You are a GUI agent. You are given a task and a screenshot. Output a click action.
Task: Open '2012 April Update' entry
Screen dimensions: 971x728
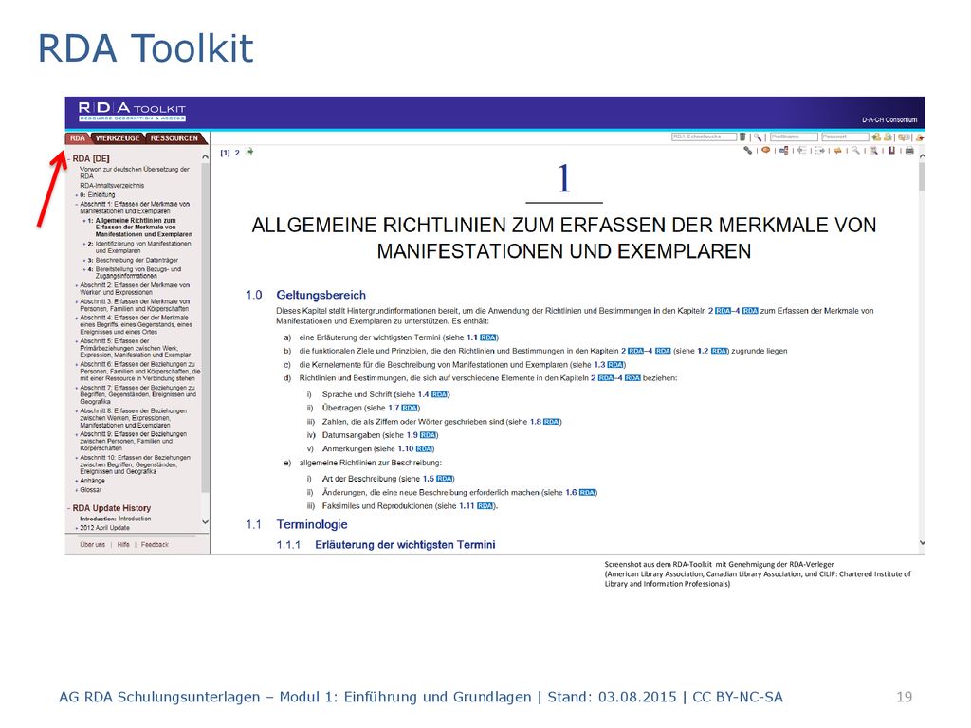[104, 528]
